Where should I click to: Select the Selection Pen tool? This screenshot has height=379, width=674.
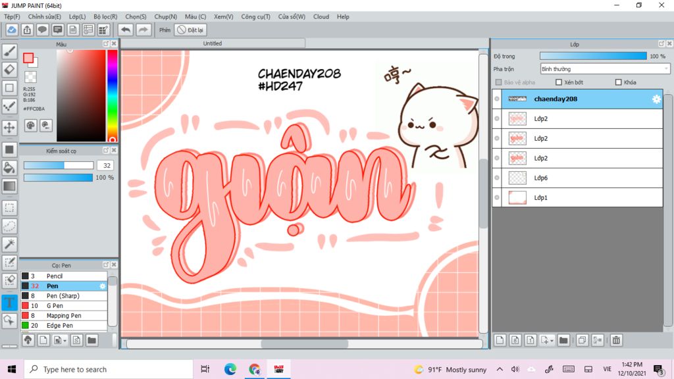pyautogui.click(x=9, y=263)
